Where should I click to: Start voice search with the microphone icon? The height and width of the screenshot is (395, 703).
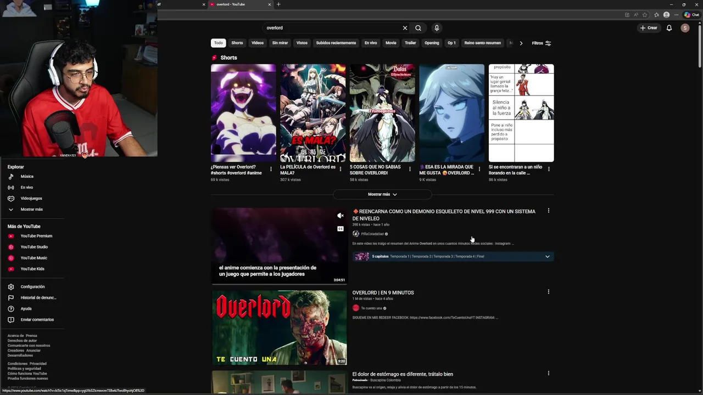click(x=437, y=28)
